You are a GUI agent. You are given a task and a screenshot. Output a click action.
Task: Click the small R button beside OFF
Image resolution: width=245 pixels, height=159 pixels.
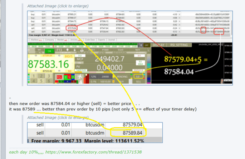point(141,45)
